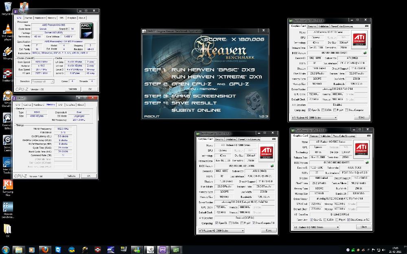The image size is (407, 254).
Task: Click Save Result in Heaven window
Action: pos(194,103)
